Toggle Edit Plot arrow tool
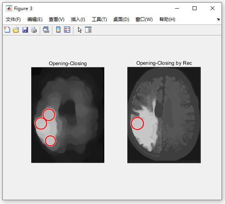225x204 pixels. click(80, 30)
